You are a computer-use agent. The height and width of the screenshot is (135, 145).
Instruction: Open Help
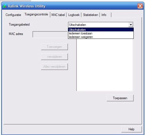132,129
